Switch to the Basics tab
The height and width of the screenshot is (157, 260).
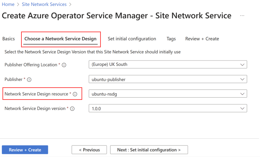[x=8, y=39]
